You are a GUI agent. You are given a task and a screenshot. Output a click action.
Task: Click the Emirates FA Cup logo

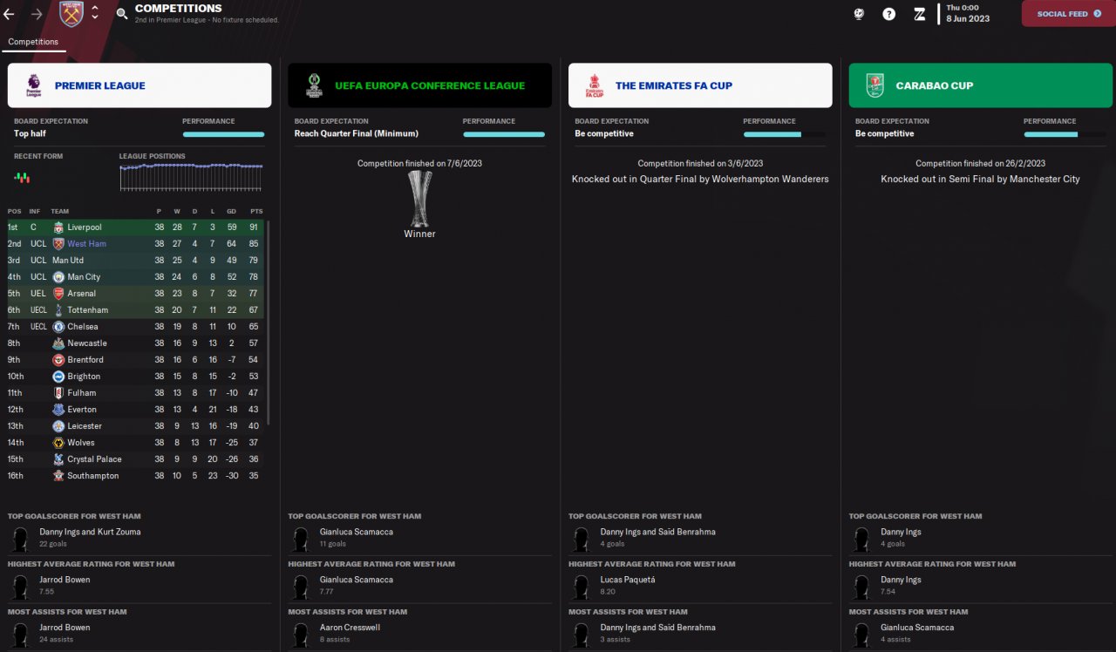[595, 85]
